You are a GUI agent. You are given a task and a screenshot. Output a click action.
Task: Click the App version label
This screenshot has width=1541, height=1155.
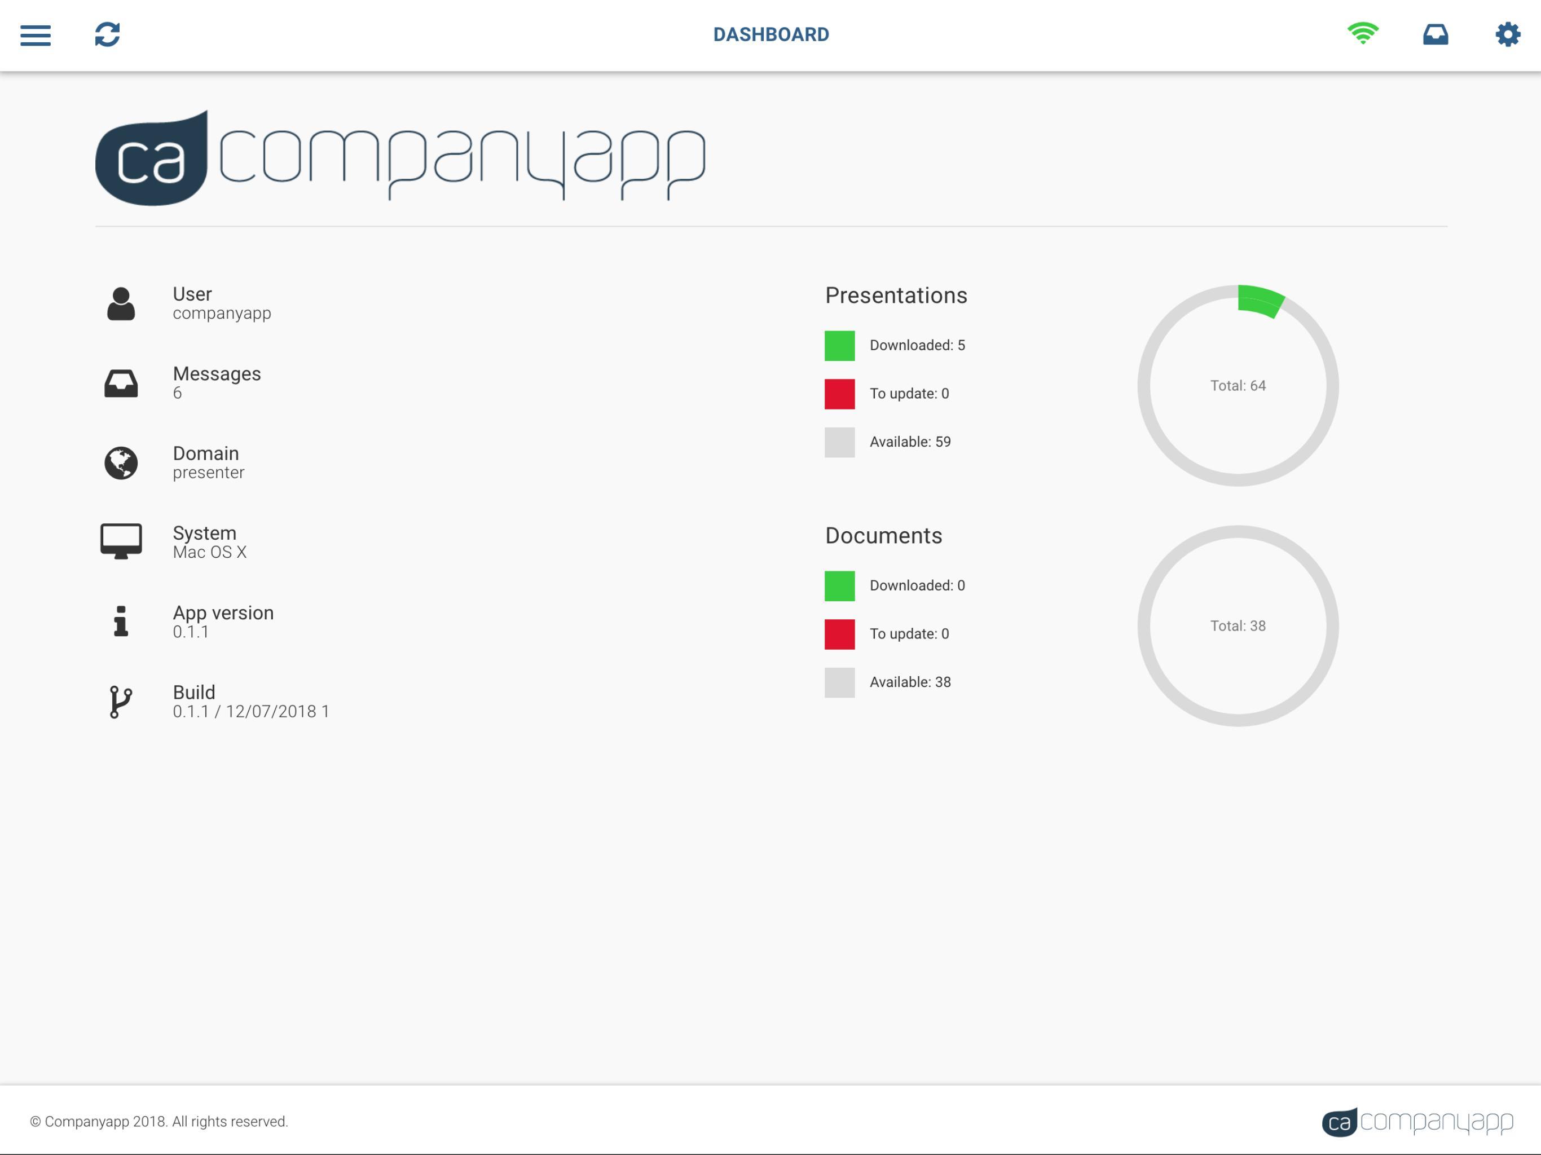[223, 613]
